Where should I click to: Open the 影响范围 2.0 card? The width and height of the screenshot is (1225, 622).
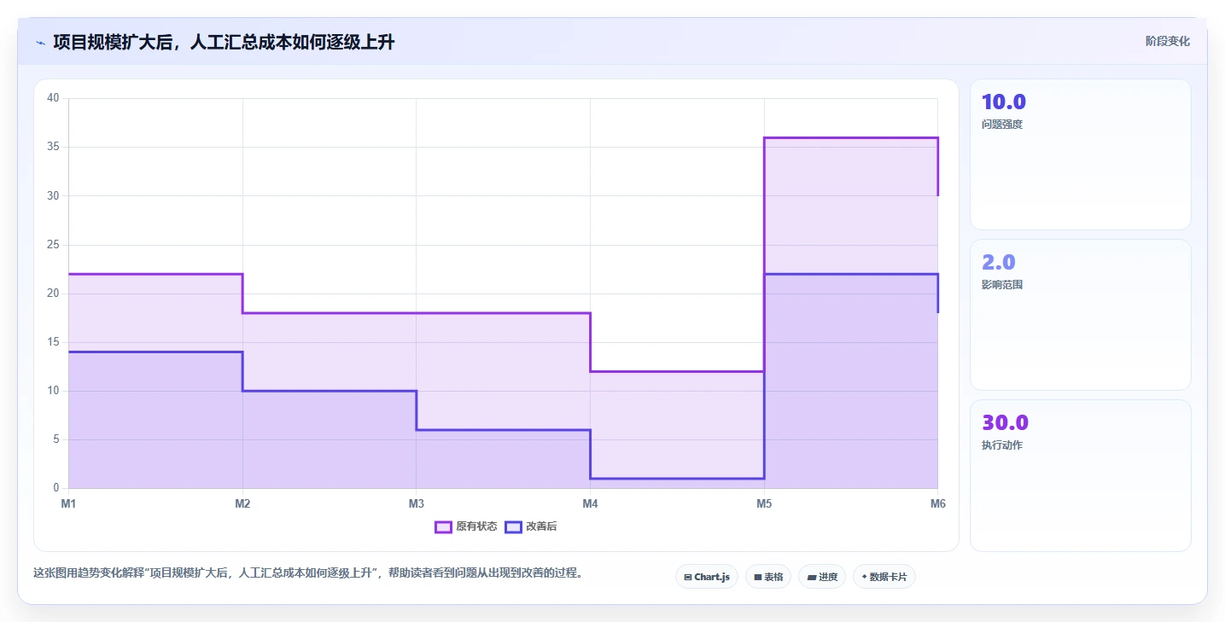[1081, 315]
